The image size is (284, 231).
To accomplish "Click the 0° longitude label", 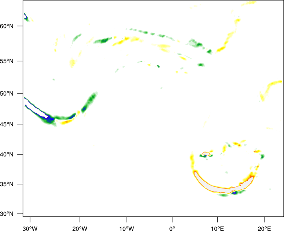I will pyautogui.click(x=172, y=229).
